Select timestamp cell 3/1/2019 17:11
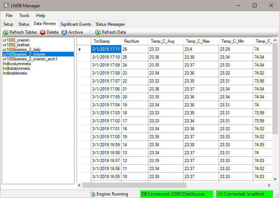The height and width of the screenshot is (198, 280). coord(106,49)
